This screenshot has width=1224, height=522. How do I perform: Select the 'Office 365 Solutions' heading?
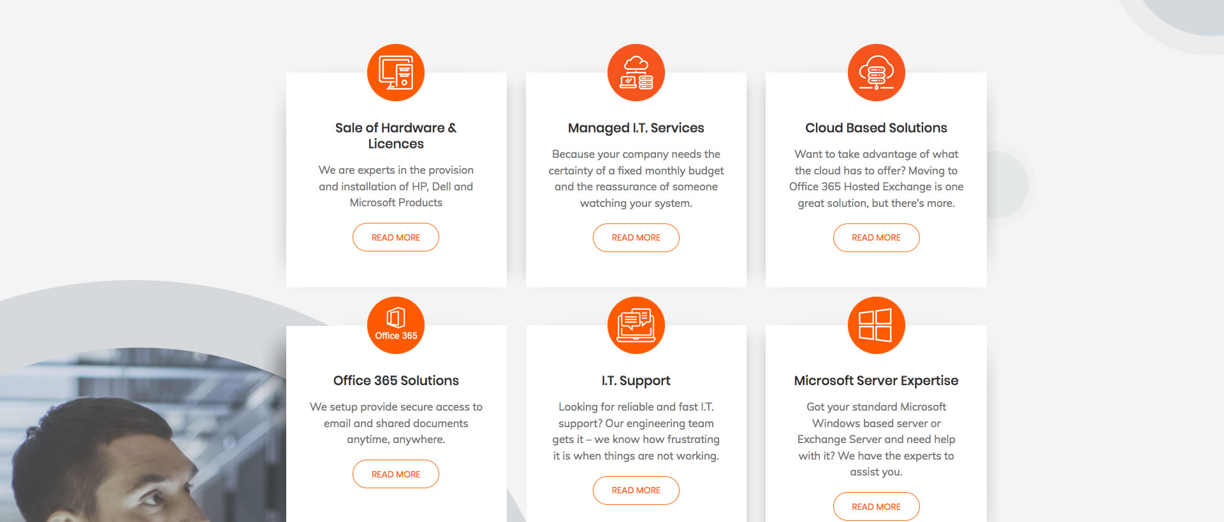click(x=396, y=381)
